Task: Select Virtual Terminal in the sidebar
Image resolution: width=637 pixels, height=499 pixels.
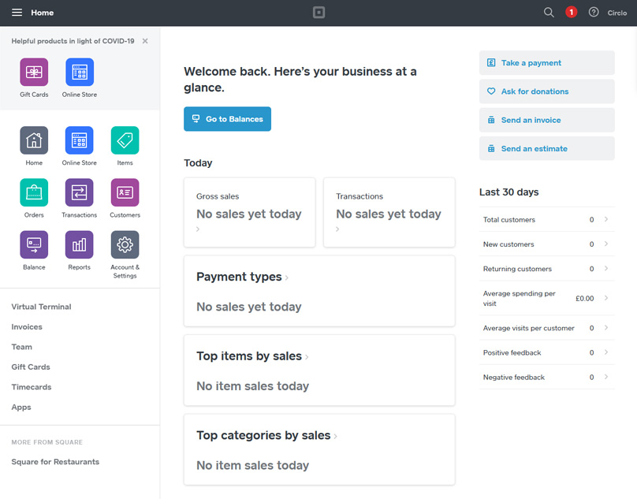Action: pos(41,307)
